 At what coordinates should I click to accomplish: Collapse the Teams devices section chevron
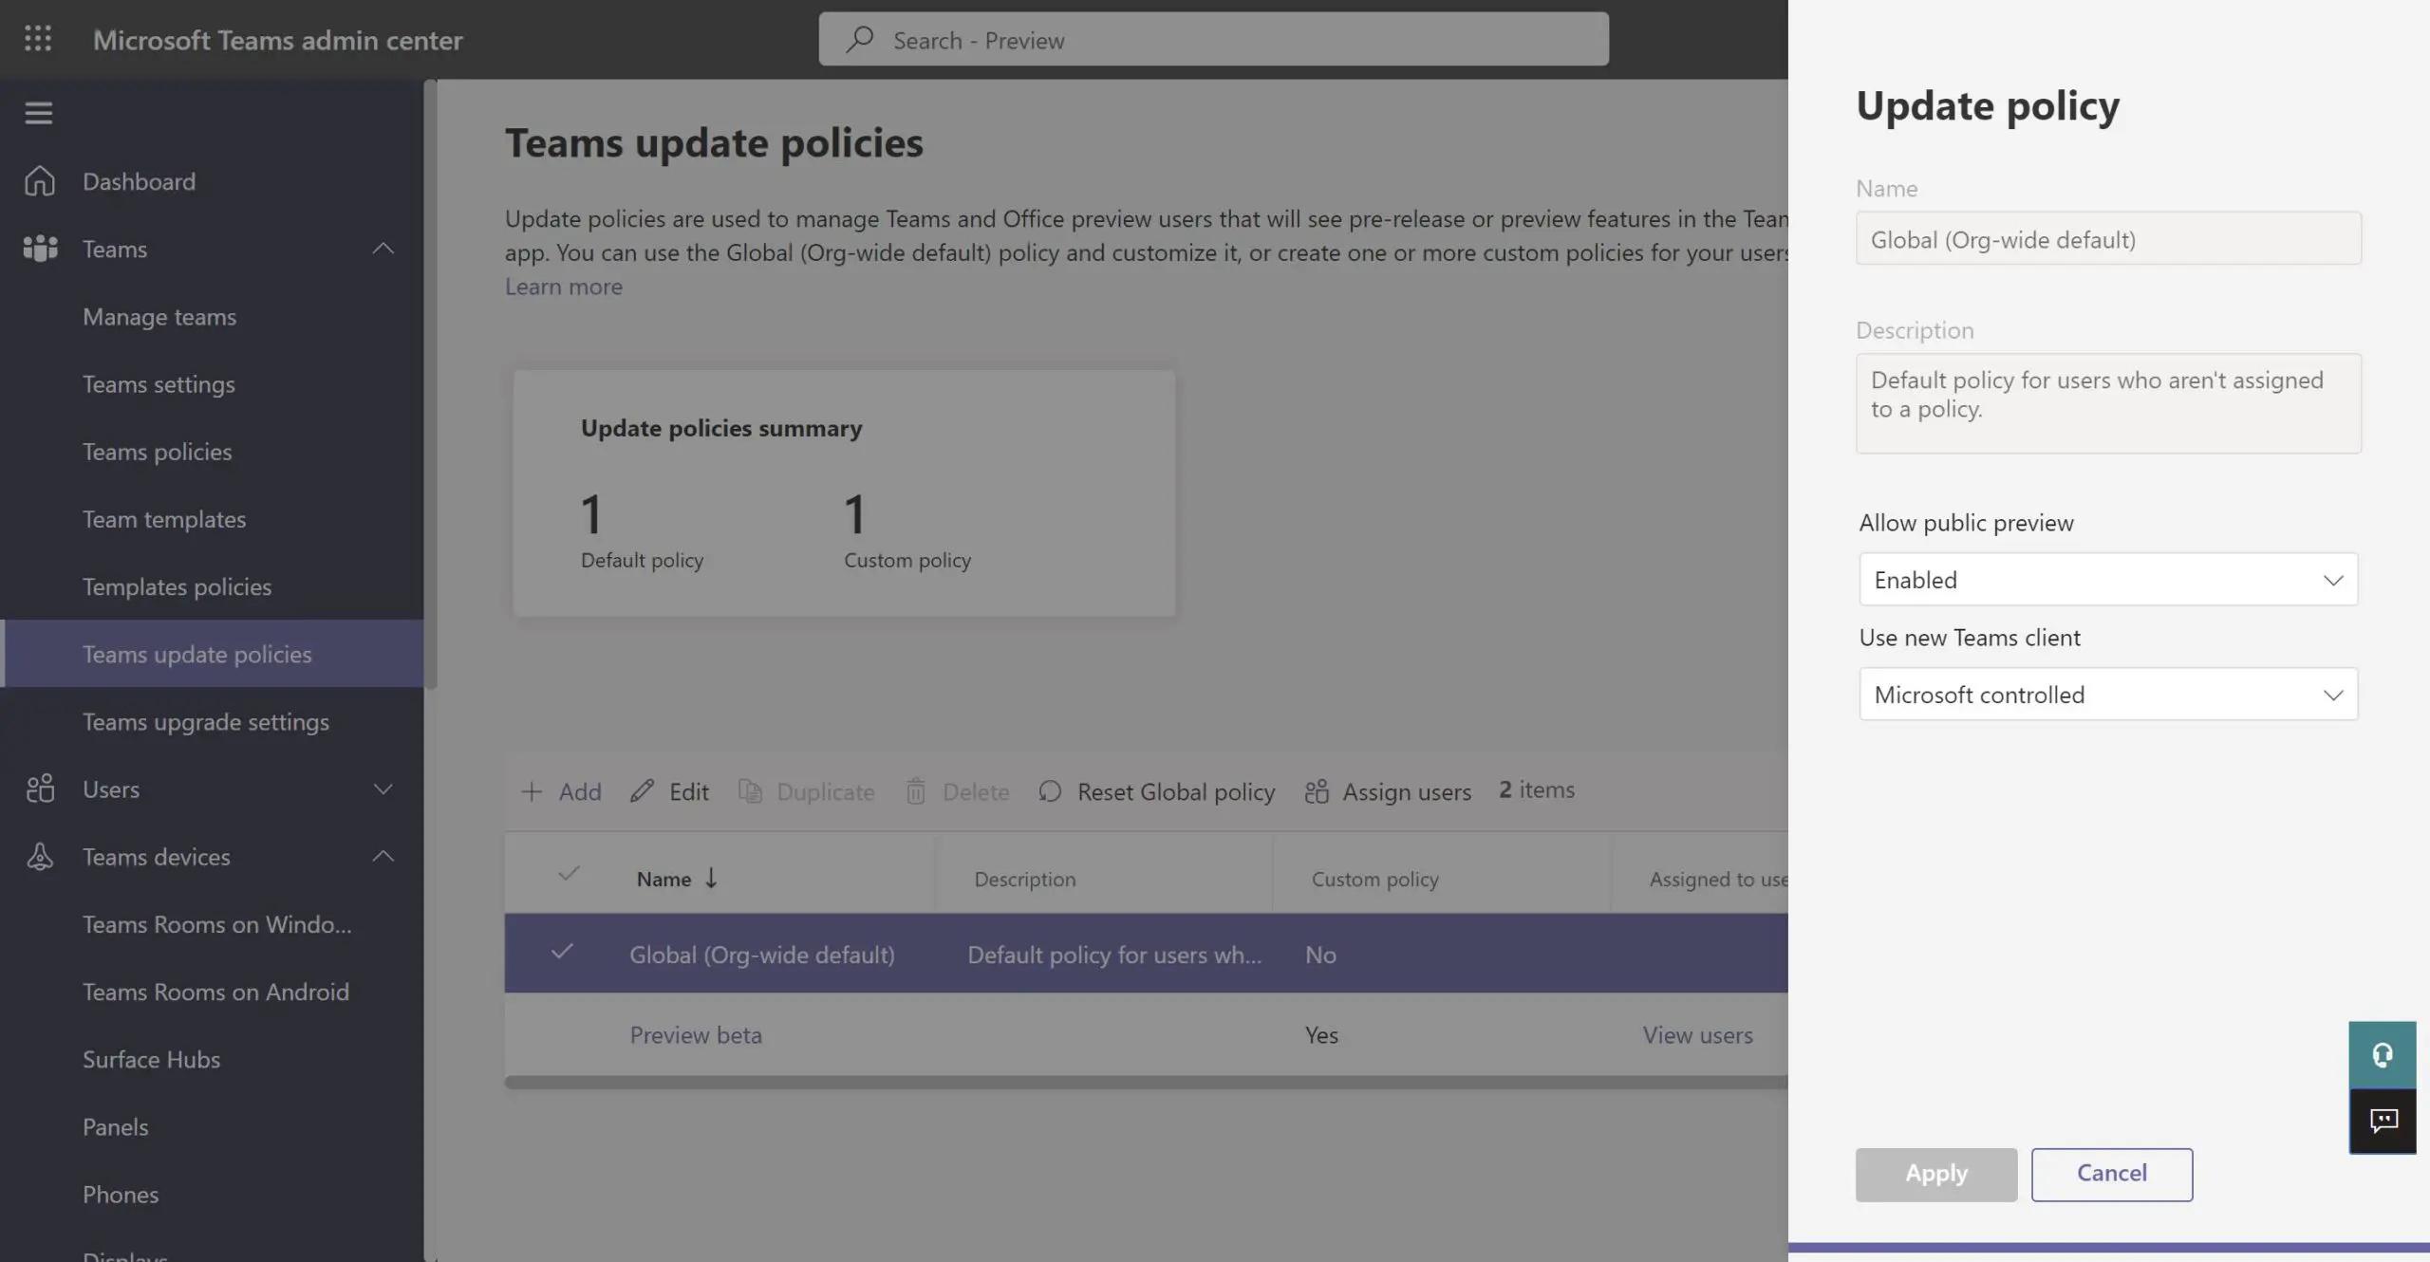coord(383,856)
